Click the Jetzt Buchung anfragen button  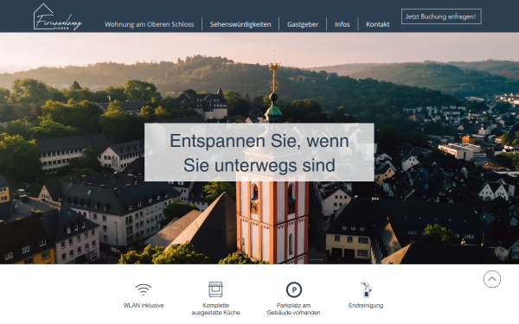(441, 16)
